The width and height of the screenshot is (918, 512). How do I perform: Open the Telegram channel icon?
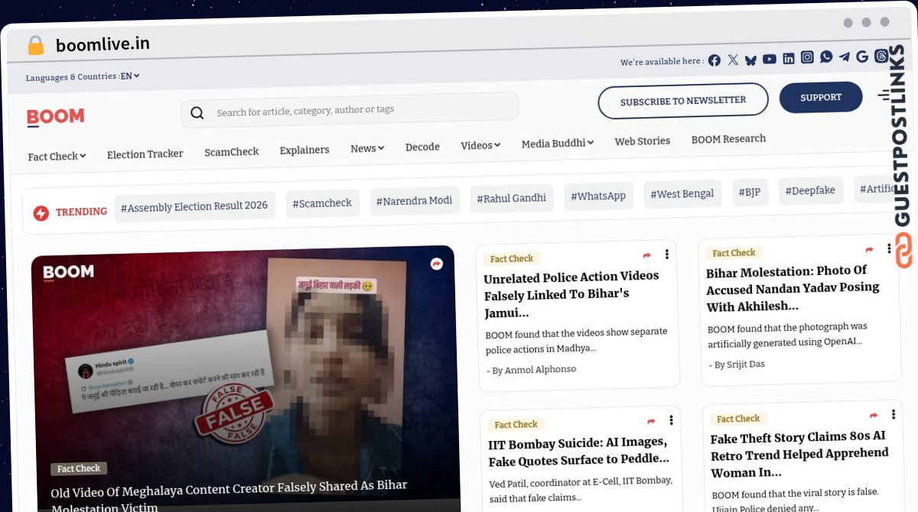click(x=844, y=57)
